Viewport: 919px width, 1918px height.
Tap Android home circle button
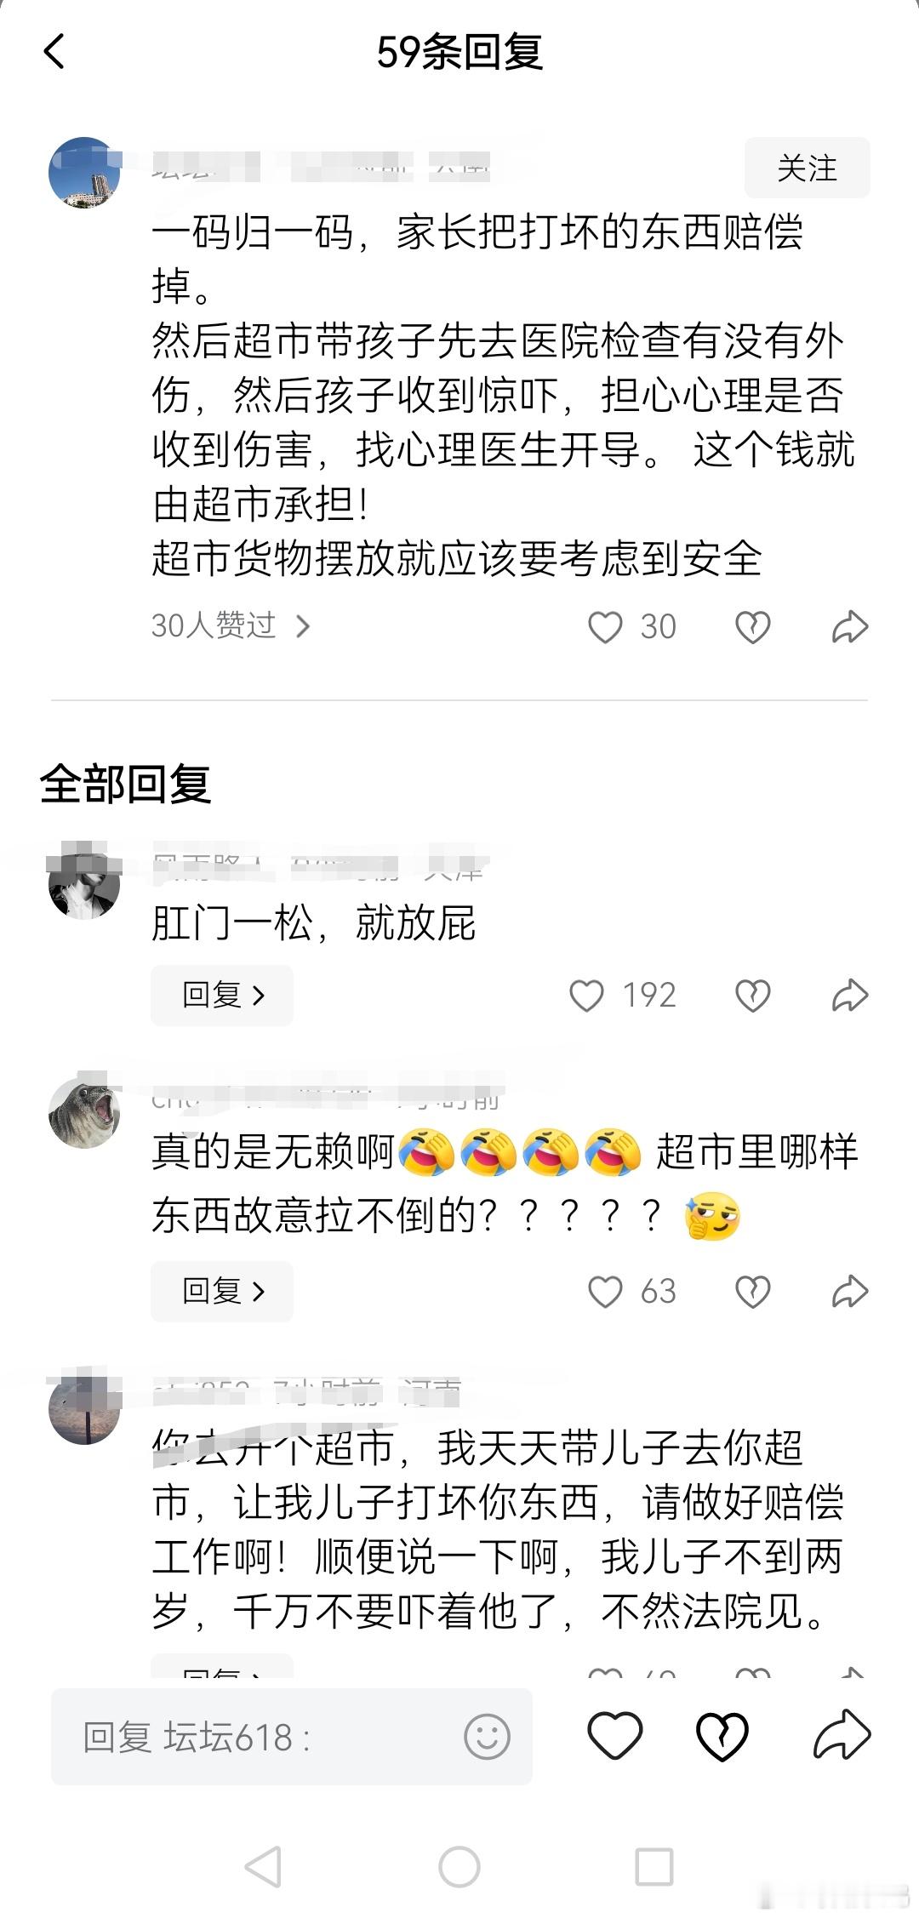(x=459, y=1868)
